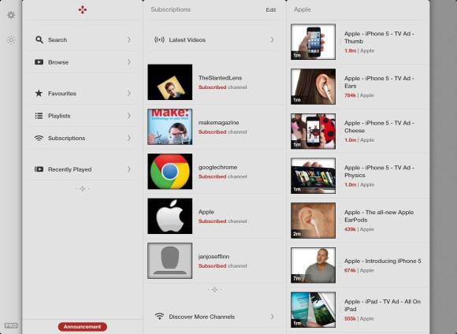The height and width of the screenshot is (334, 457).
Task: Open TheSlantedLens channel thumbnail
Action: (170, 82)
